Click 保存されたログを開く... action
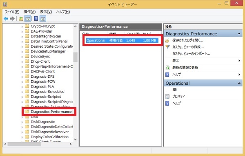245x156 pixels. [188, 40]
